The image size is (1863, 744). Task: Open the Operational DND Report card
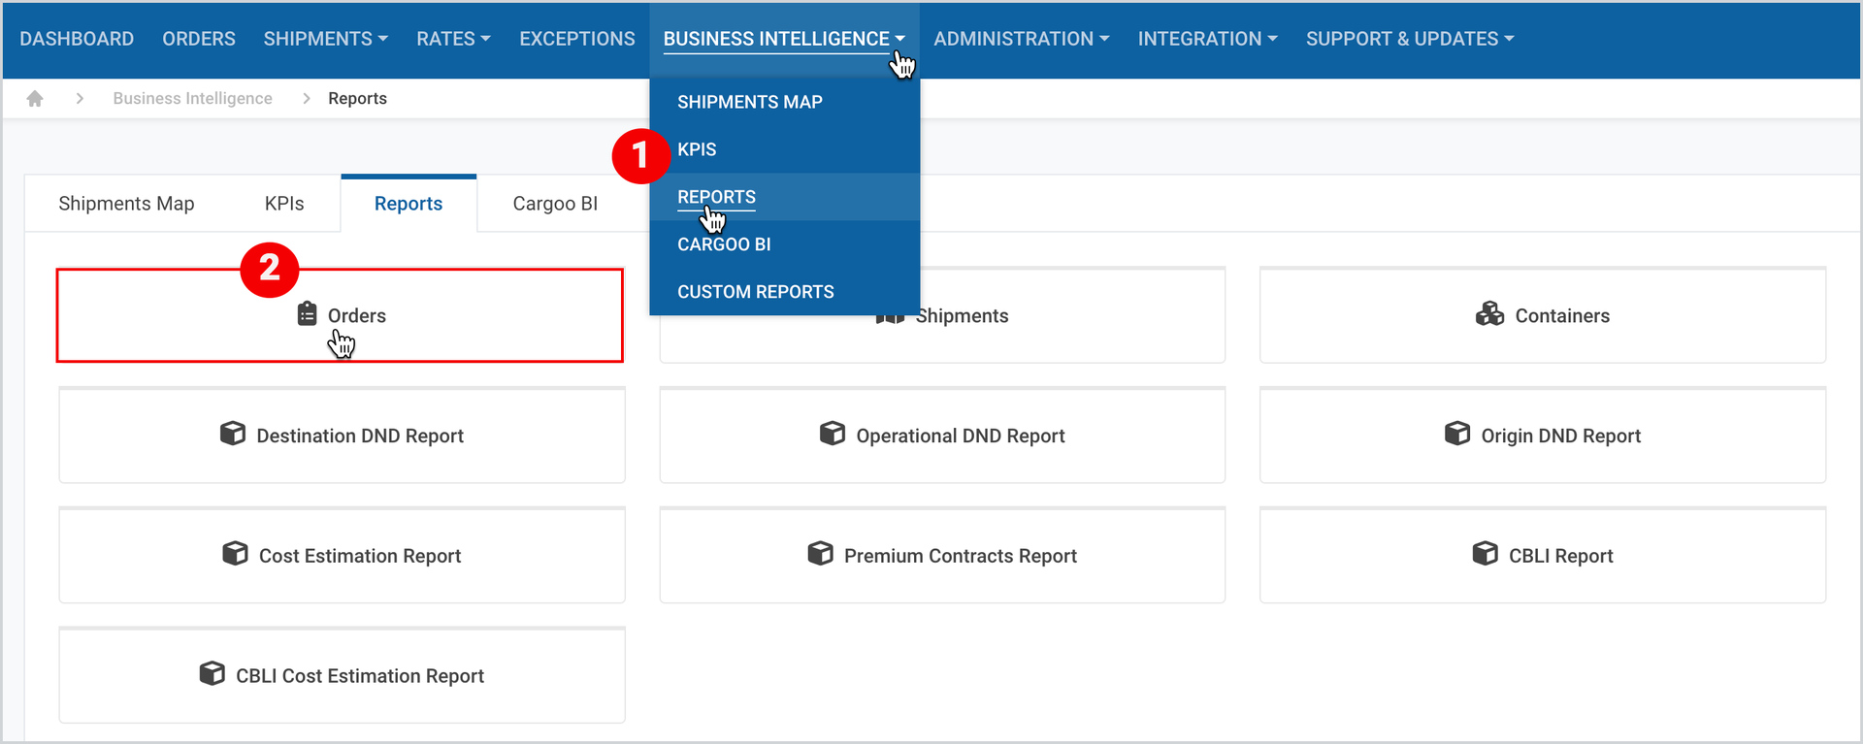[942, 436]
